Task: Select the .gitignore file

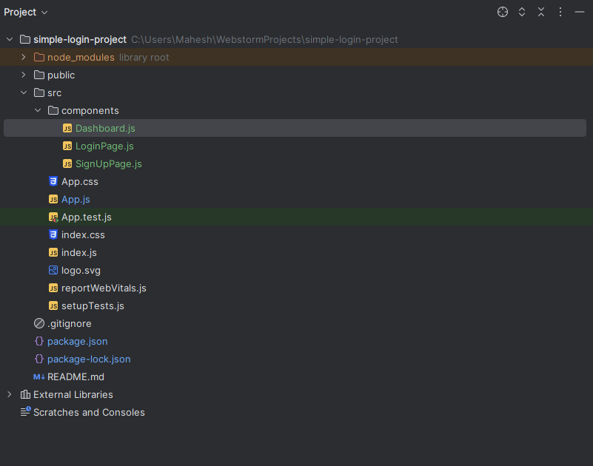Action: pos(69,323)
